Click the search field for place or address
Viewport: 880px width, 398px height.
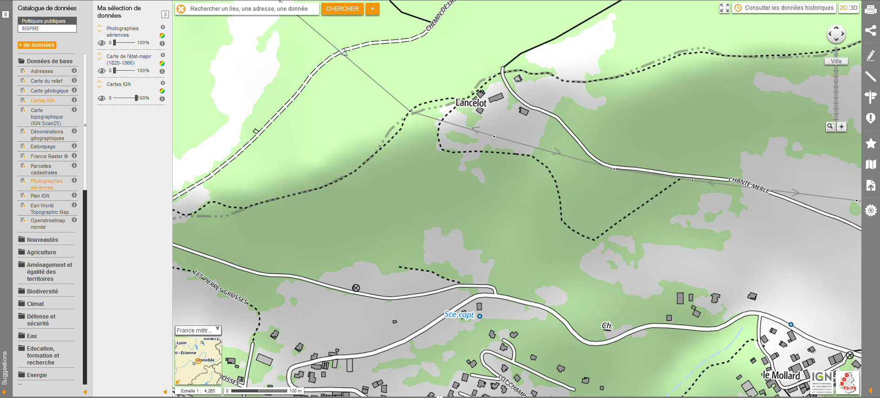(x=253, y=9)
